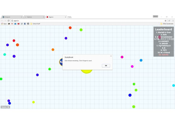Close the Agar.io tab

65,17
